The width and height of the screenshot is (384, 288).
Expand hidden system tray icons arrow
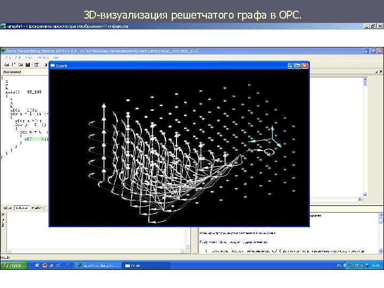point(345,266)
